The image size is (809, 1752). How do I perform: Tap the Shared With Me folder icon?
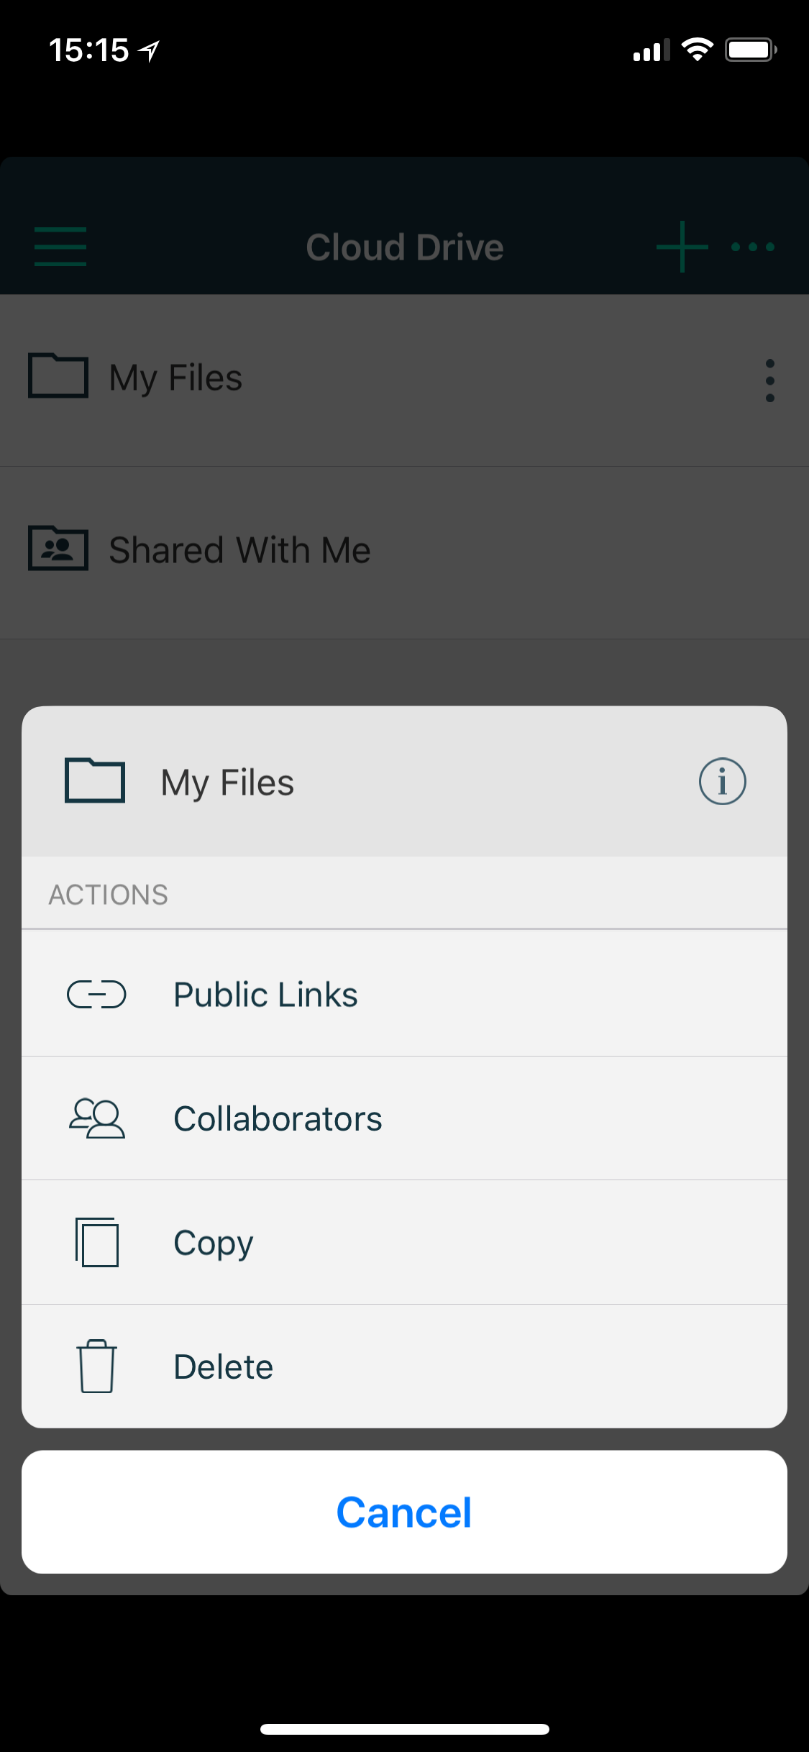tap(58, 548)
